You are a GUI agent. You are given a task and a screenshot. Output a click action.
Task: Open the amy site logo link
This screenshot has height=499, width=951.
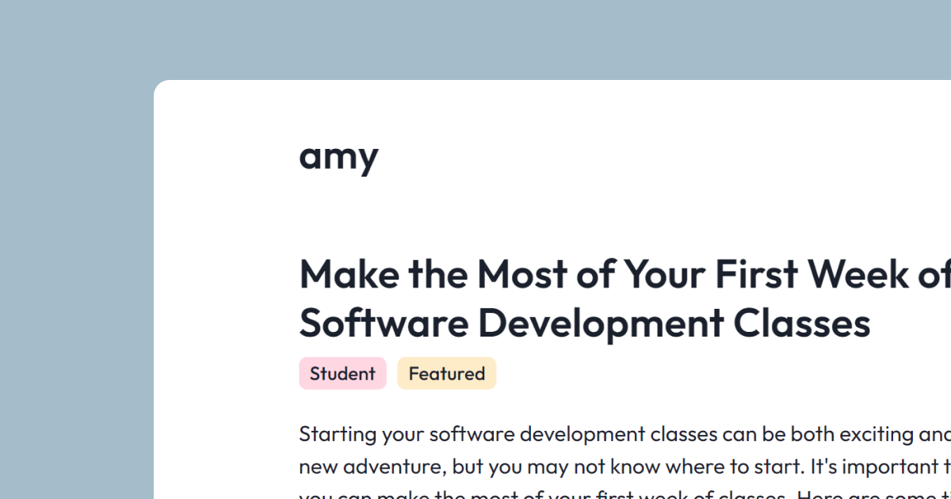(338, 157)
